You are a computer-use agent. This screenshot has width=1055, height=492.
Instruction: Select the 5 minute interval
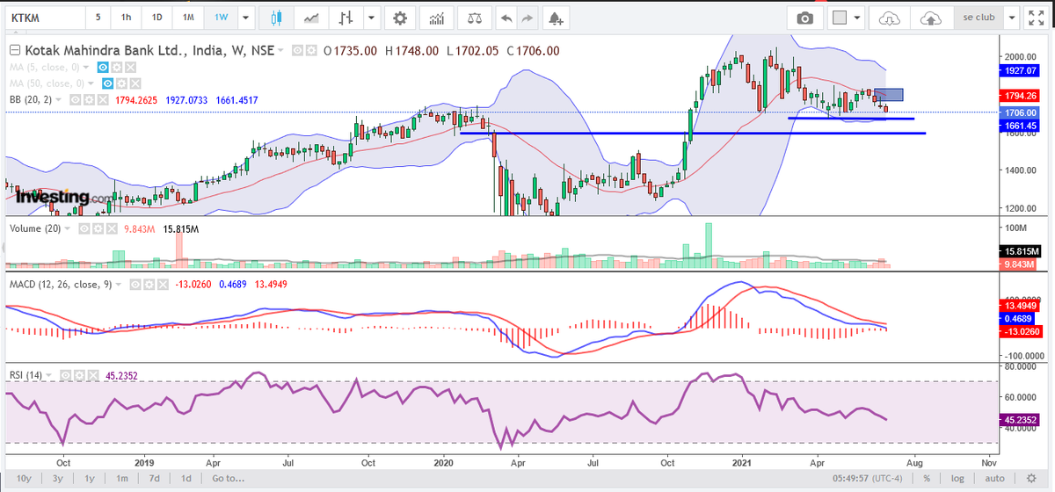point(98,18)
